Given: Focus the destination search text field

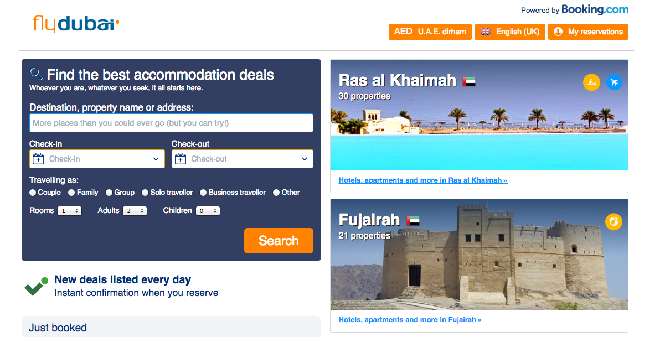Looking at the screenshot, I should pos(171,123).
